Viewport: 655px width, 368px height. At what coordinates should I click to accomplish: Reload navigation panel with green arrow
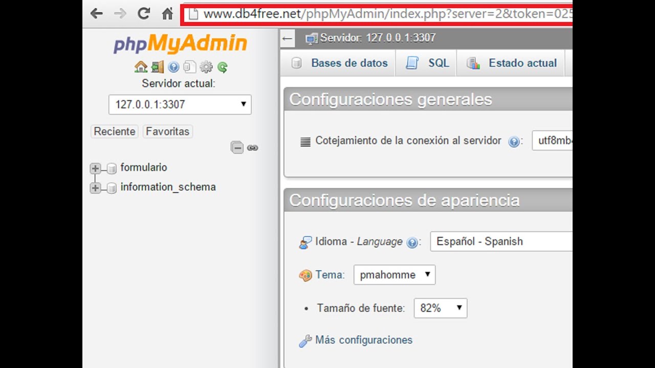tap(222, 67)
